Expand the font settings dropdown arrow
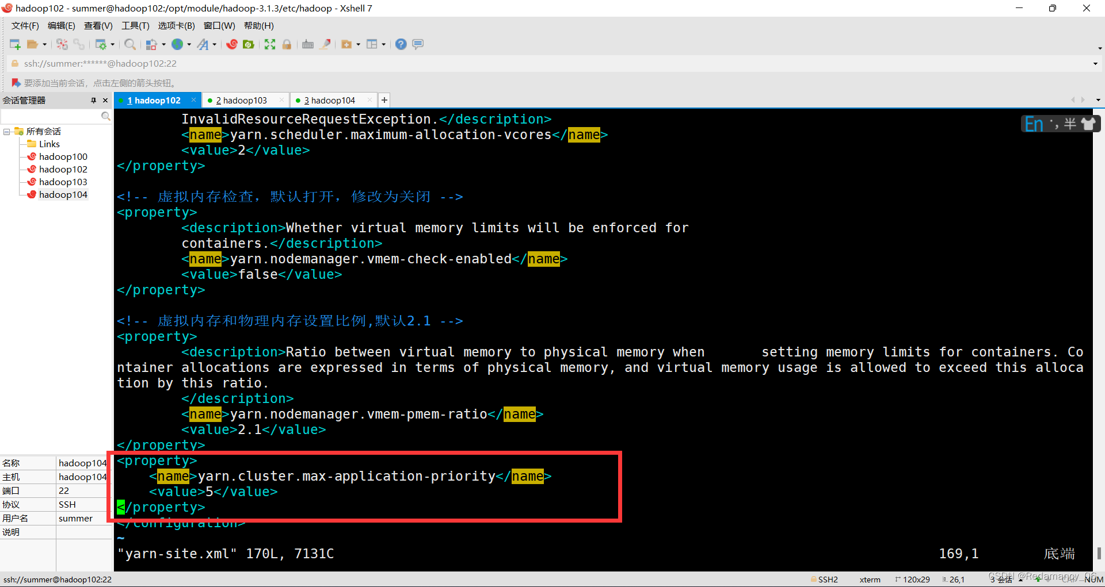 pos(215,44)
